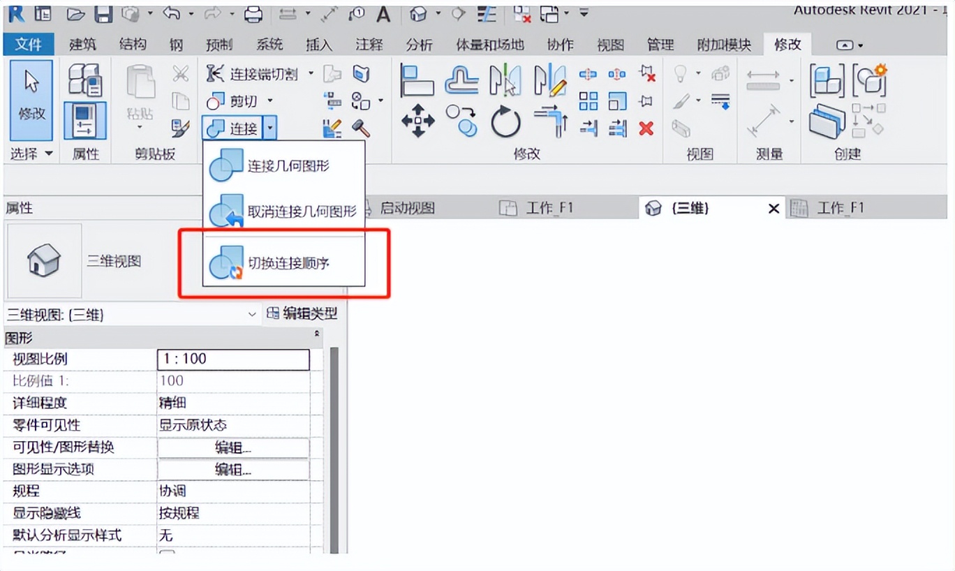Click 编辑 button for 图形显示选项
955x571 pixels.
click(x=233, y=470)
